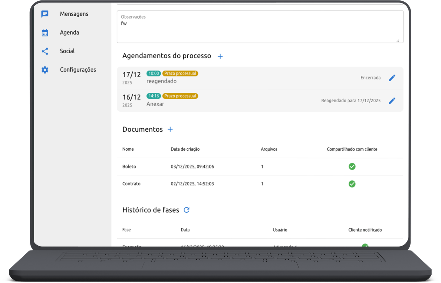
Task: Click the Agenda calendar icon
Action: click(x=45, y=33)
